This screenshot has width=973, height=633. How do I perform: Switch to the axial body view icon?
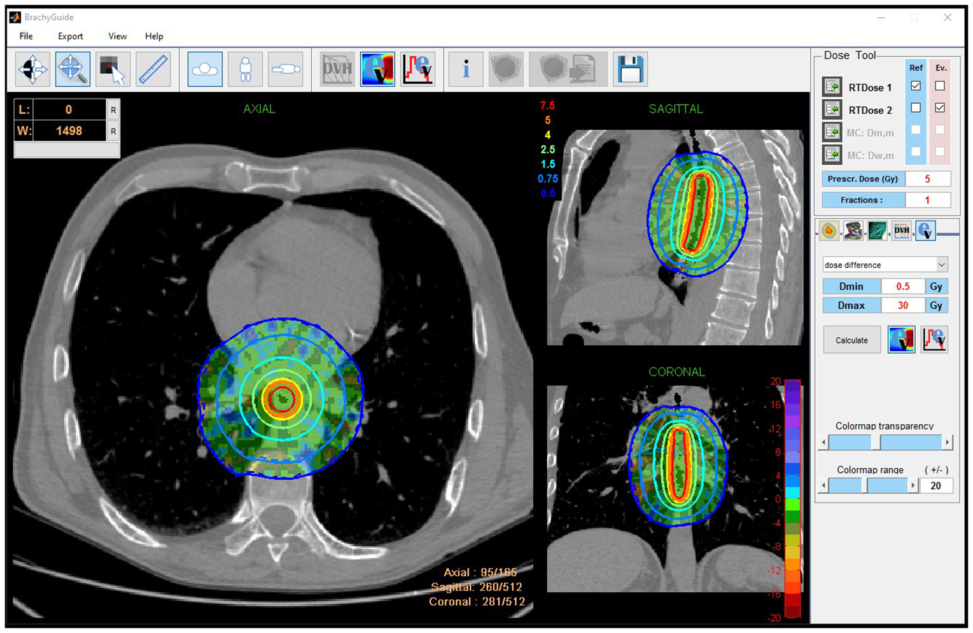(x=205, y=69)
